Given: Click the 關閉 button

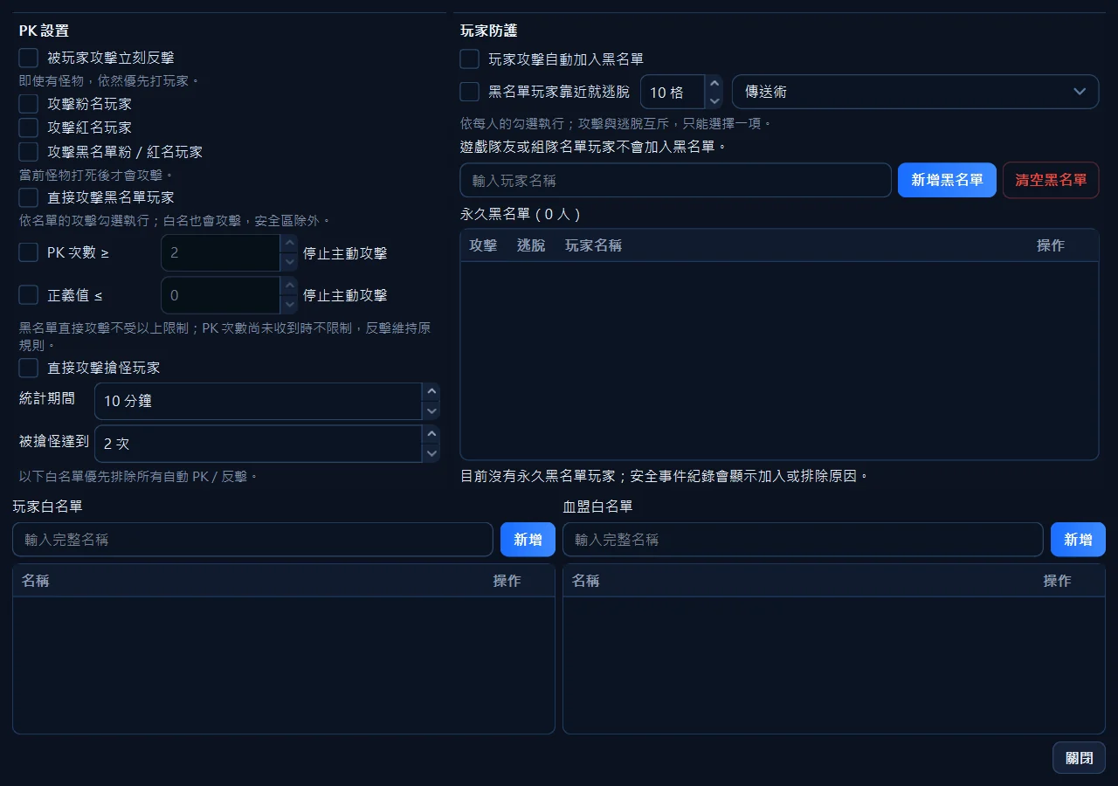Looking at the screenshot, I should pos(1079,758).
